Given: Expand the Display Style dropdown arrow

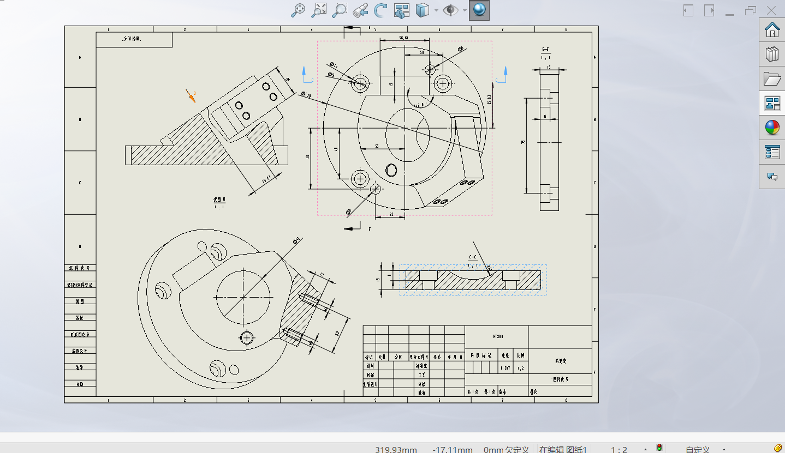Looking at the screenshot, I should click(x=436, y=10).
